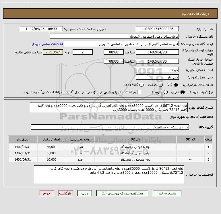Viewport: 221px width, 214px height.
Task: Click row 1 date 1402/04/31
Action: (23, 147)
